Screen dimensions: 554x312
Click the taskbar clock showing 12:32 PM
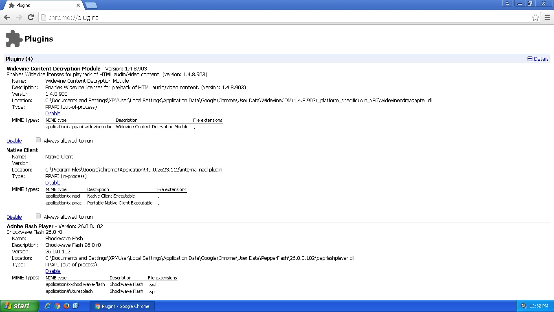point(539,306)
